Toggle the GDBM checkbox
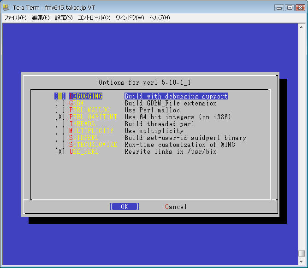Screen dimensions: 308x268 (x=60, y=103)
